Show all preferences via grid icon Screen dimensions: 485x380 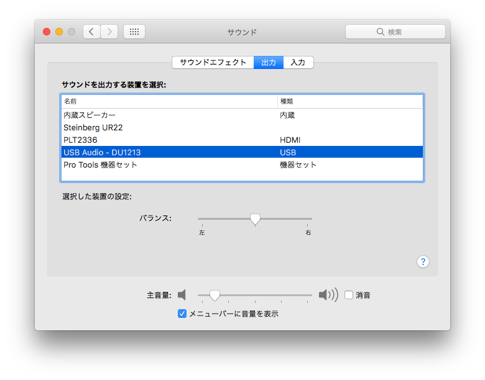coord(134,32)
